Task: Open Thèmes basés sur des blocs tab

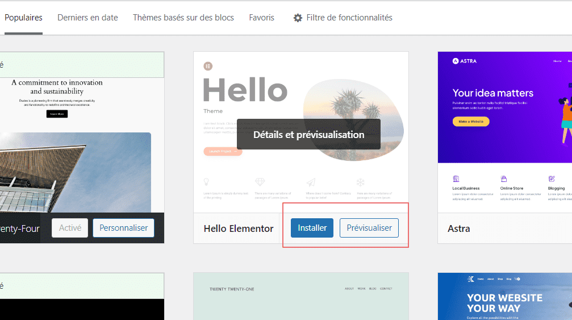Action: tap(183, 18)
